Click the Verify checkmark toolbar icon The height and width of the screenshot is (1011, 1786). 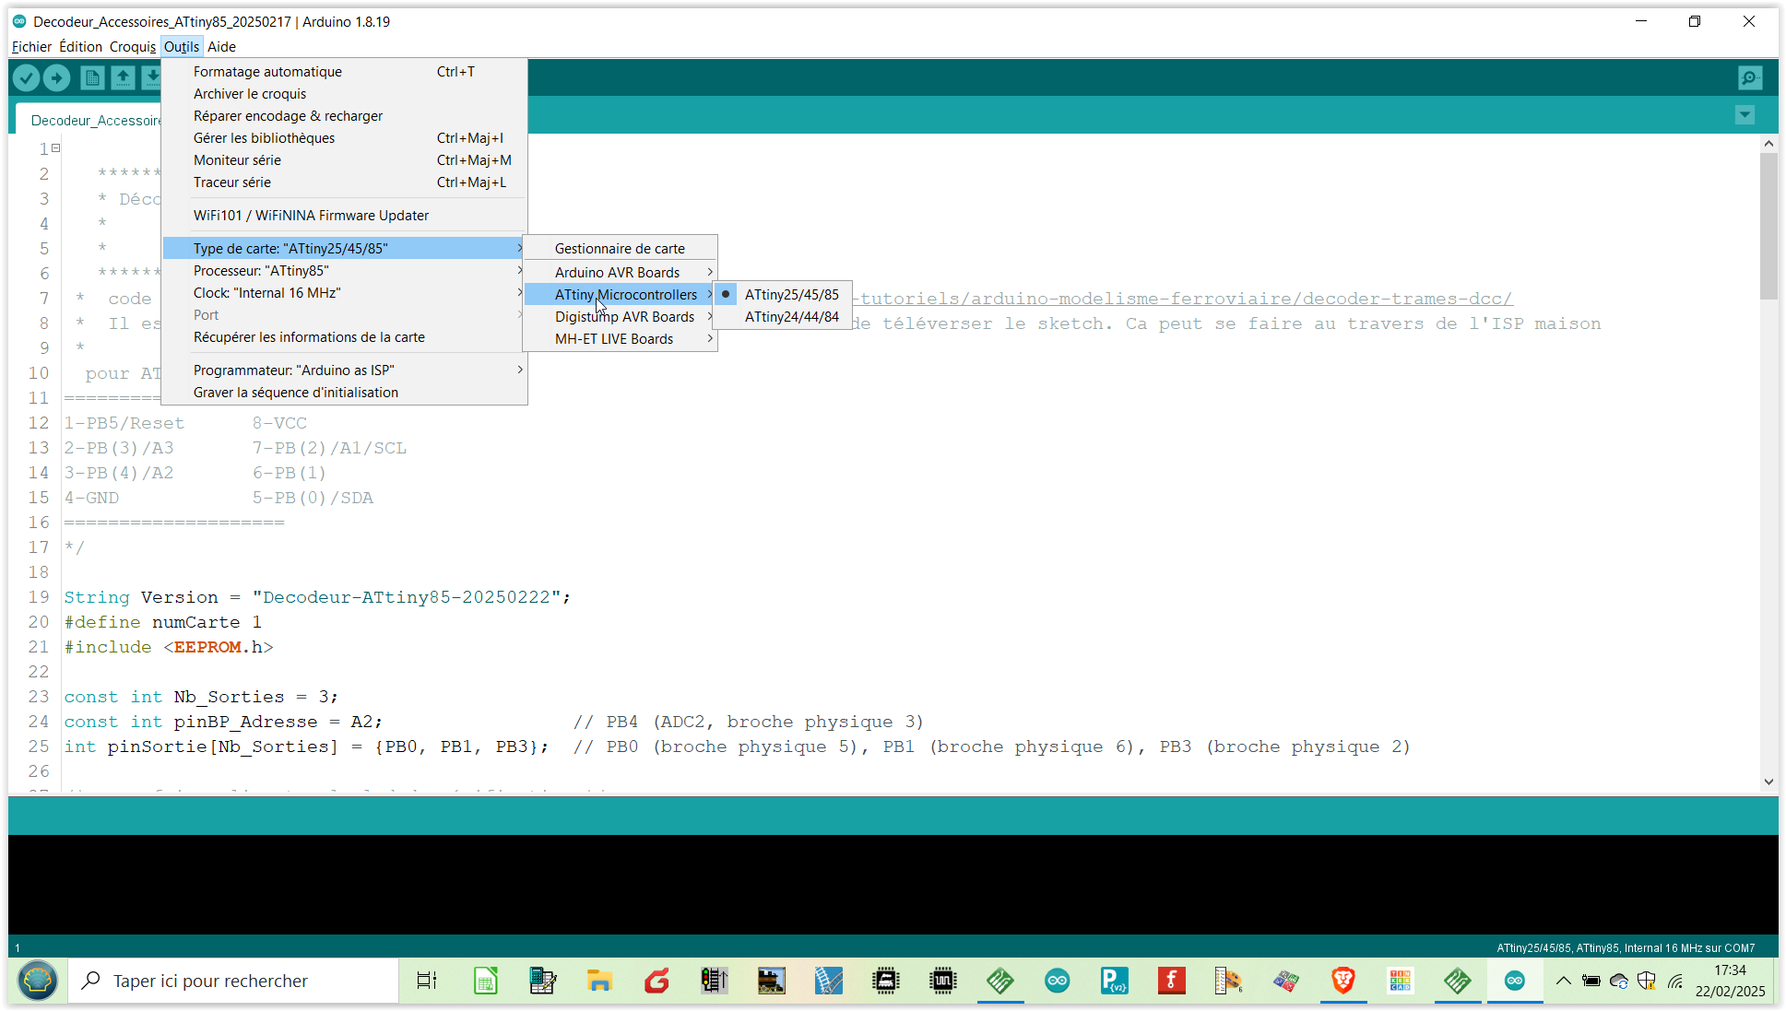27,78
